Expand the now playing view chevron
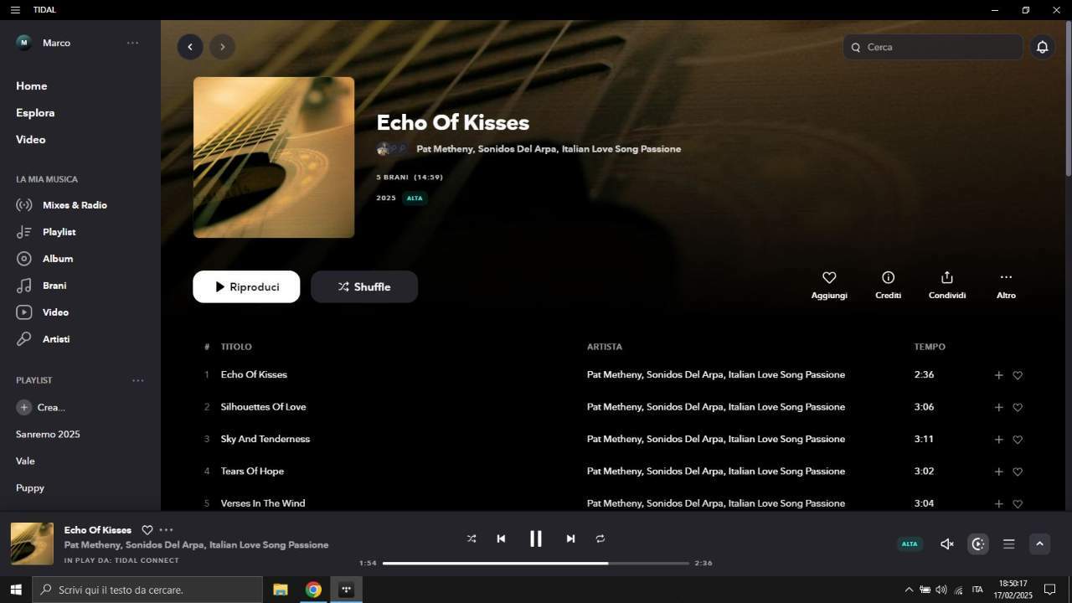This screenshot has width=1072, height=603. click(x=1039, y=544)
